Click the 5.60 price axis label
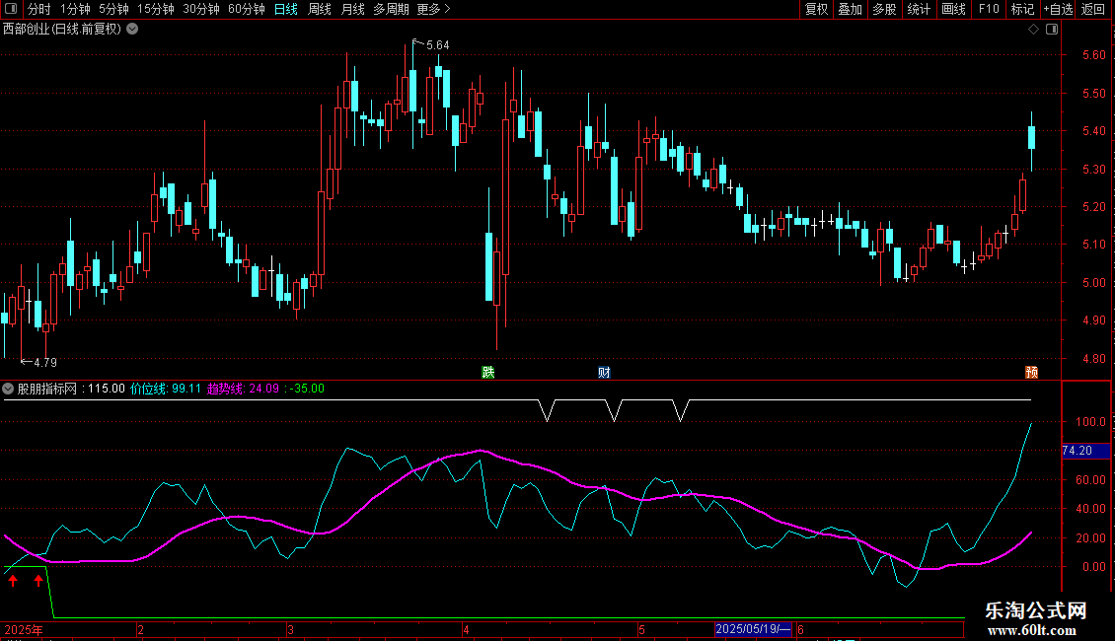Image resolution: width=1115 pixels, height=641 pixels. coord(1093,54)
